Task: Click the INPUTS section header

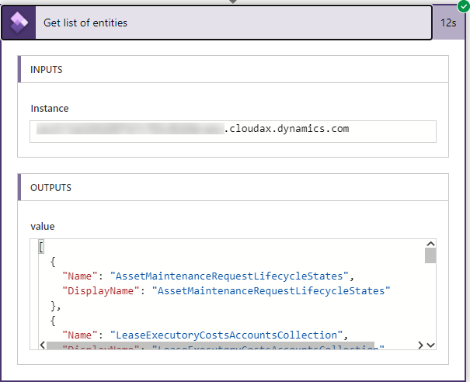Action: [x=233, y=69]
